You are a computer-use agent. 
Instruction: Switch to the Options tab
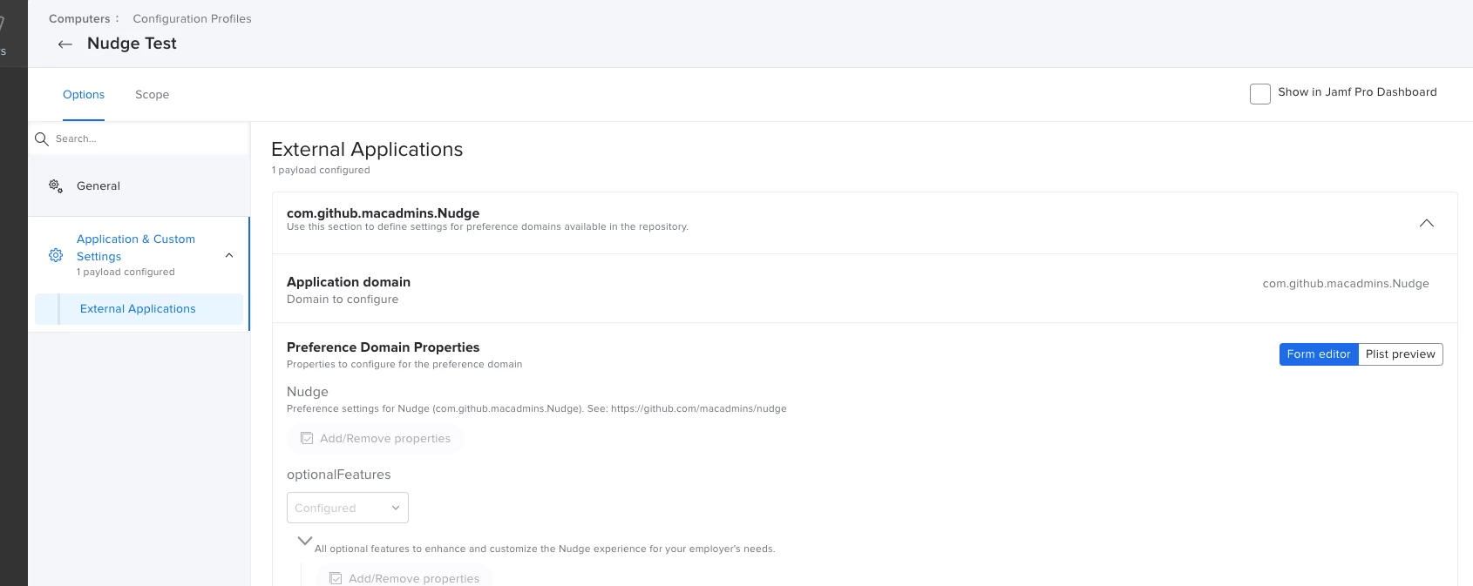coord(84,94)
